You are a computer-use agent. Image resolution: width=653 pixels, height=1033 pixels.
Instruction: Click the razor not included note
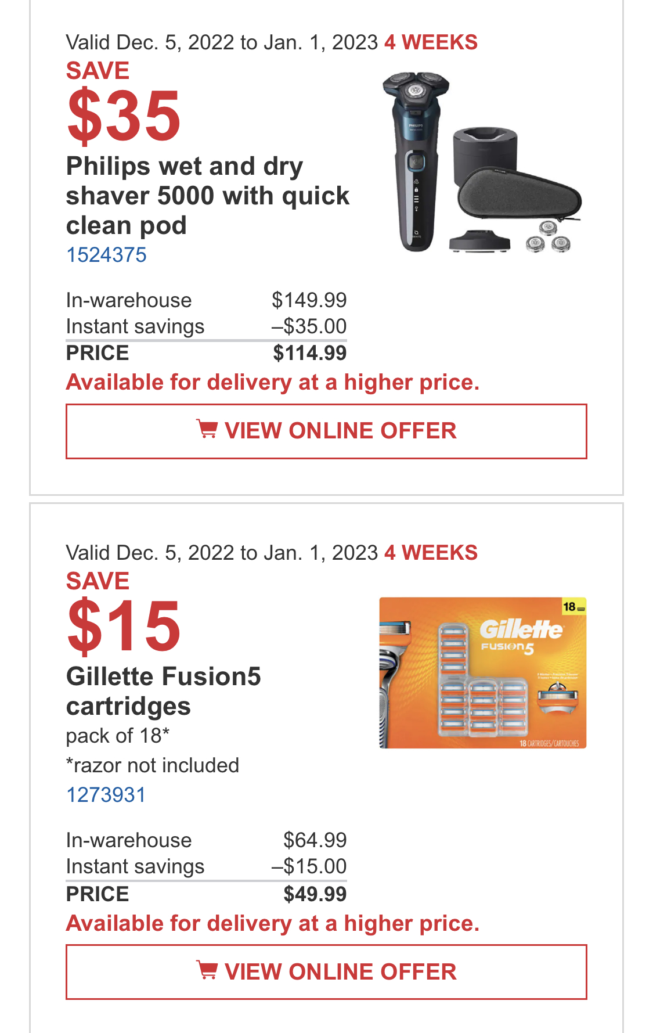pyautogui.click(x=153, y=765)
